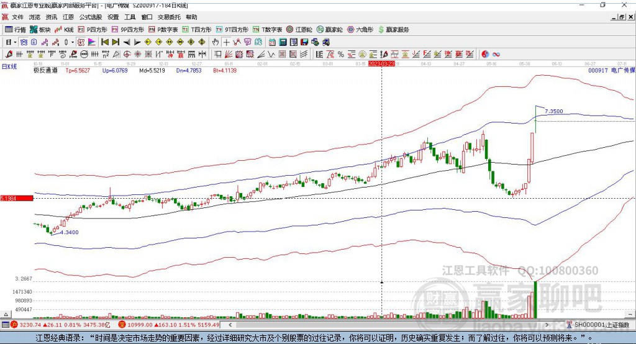Click the yin-yang ball icon
The image size is (636, 344).
point(485,54)
